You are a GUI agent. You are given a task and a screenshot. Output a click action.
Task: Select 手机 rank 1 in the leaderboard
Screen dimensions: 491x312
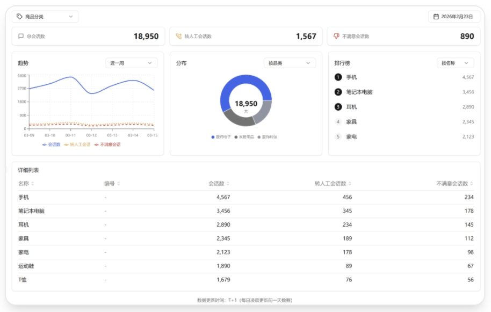[351, 77]
